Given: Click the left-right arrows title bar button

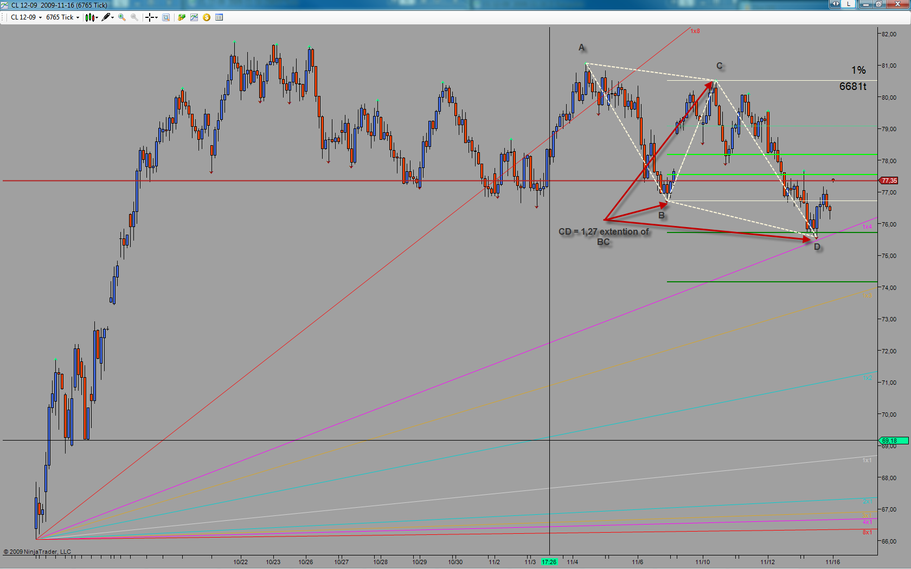Looking at the screenshot, I should [x=836, y=4].
